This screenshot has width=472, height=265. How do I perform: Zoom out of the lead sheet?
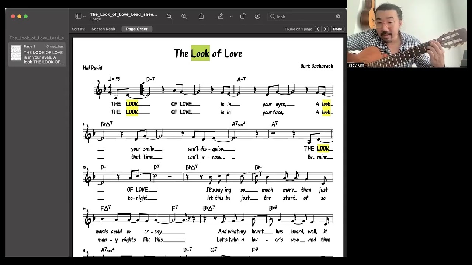point(169,16)
